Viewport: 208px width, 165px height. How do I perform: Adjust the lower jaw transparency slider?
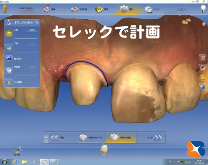point(26,52)
